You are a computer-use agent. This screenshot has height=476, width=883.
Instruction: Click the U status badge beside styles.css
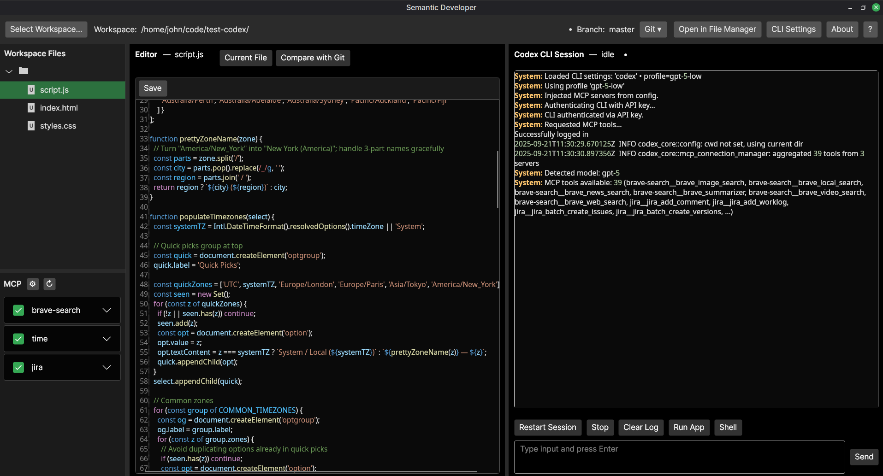[x=31, y=125]
